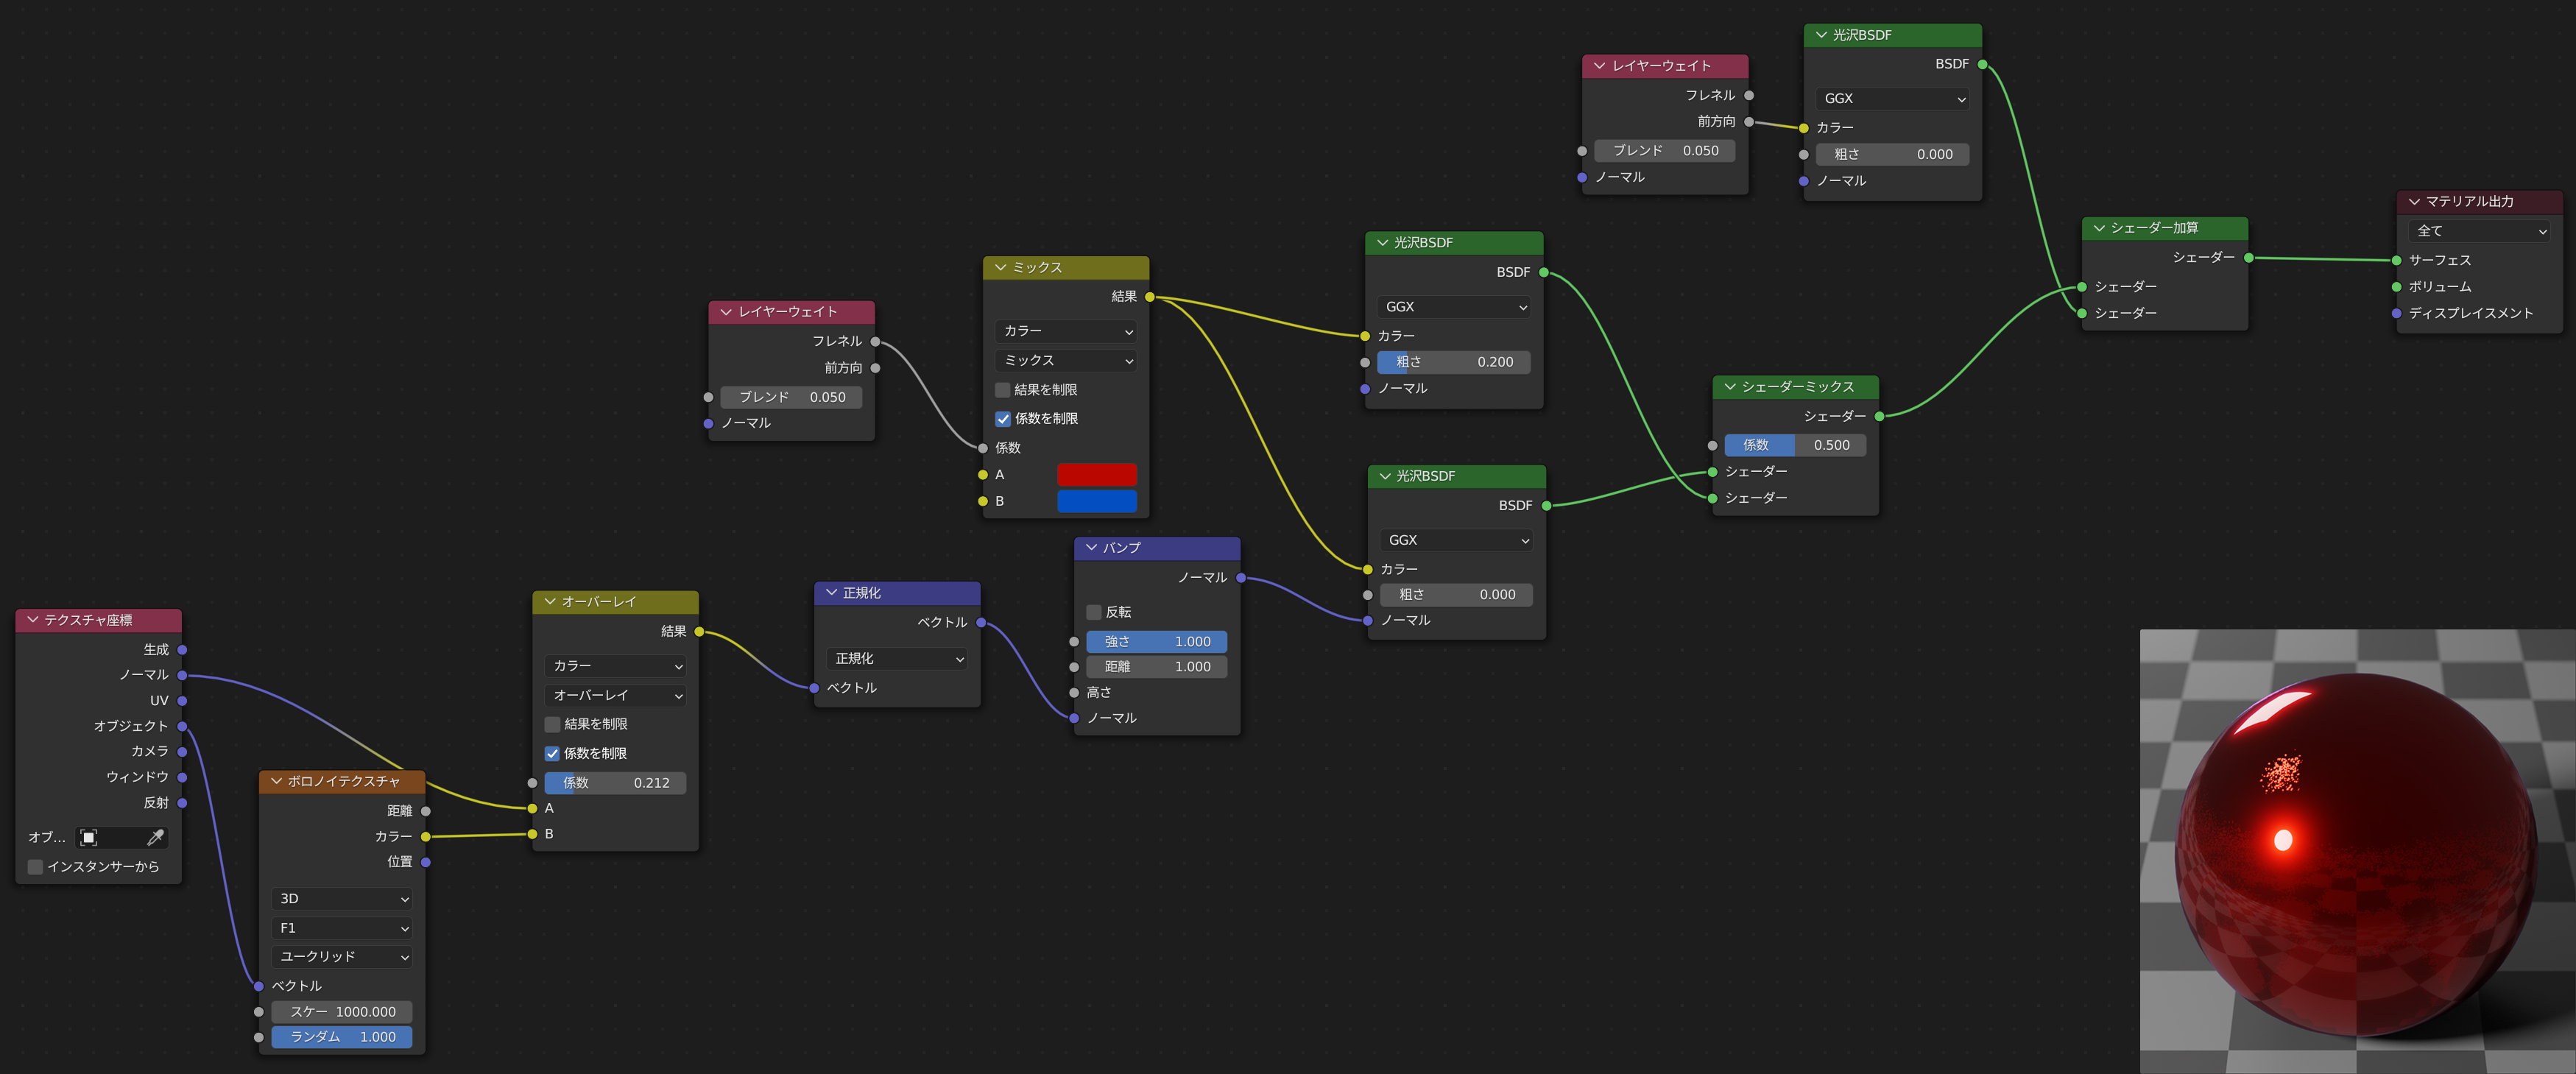Enable the インスタンサーから checkbox

point(36,867)
